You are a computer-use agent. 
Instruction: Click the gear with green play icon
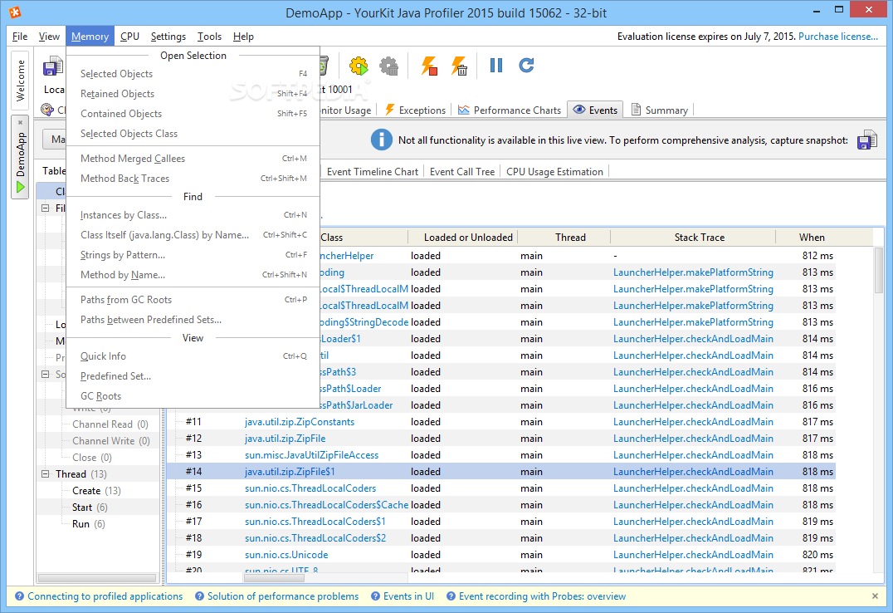pos(359,66)
